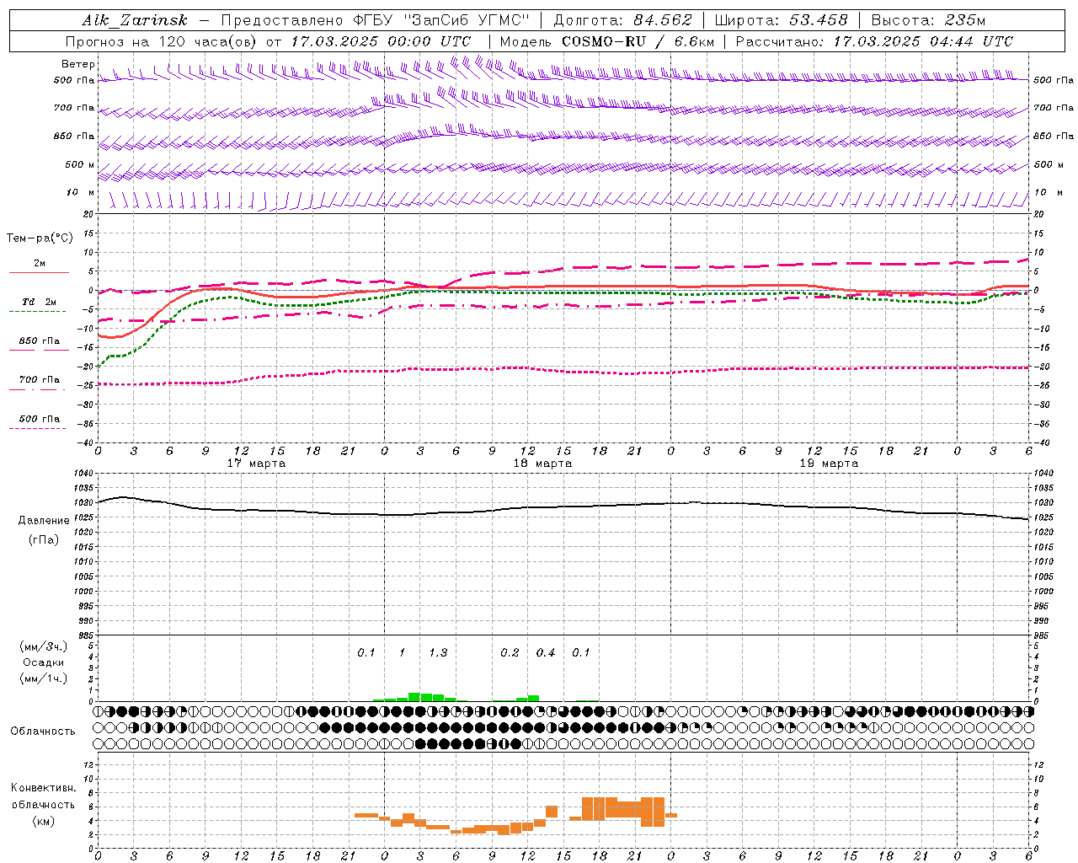The width and height of the screenshot is (1078, 863).
Task: Select the '18 марта' date label
Action: (x=542, y=464)
